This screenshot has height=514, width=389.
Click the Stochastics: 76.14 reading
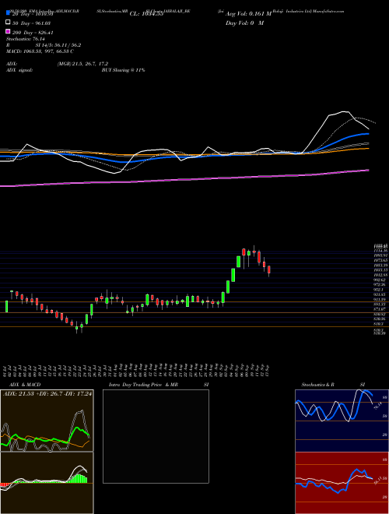[x=25, y=39]
